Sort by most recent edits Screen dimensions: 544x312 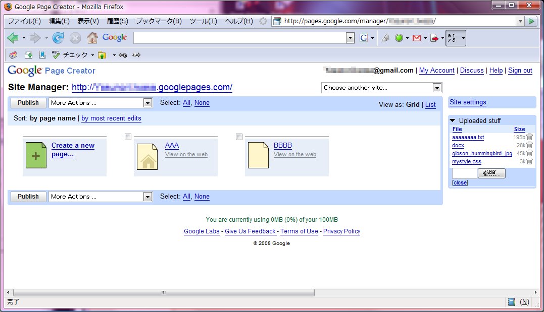[111, 118]
